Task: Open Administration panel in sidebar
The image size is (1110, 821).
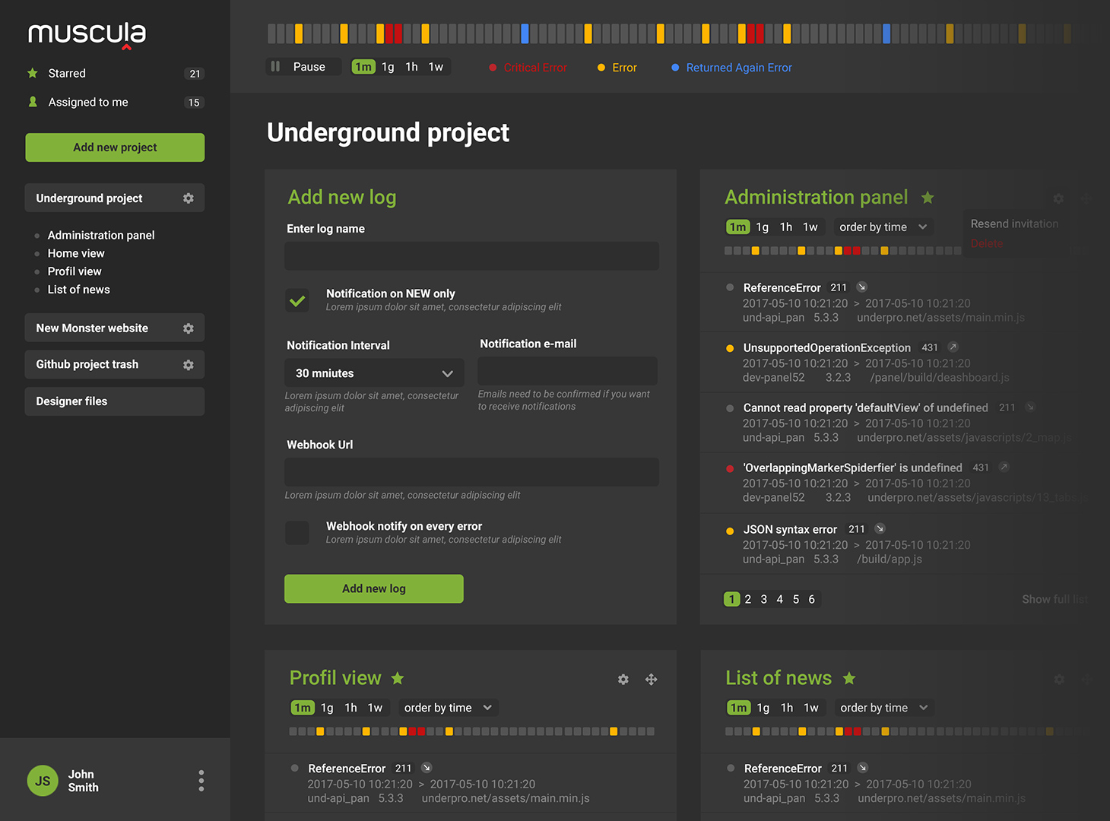Action: click(x=101, y=236)
